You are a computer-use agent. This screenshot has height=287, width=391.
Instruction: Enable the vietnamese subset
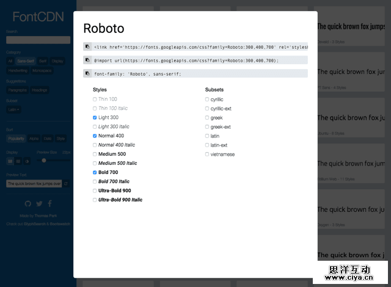207,154
